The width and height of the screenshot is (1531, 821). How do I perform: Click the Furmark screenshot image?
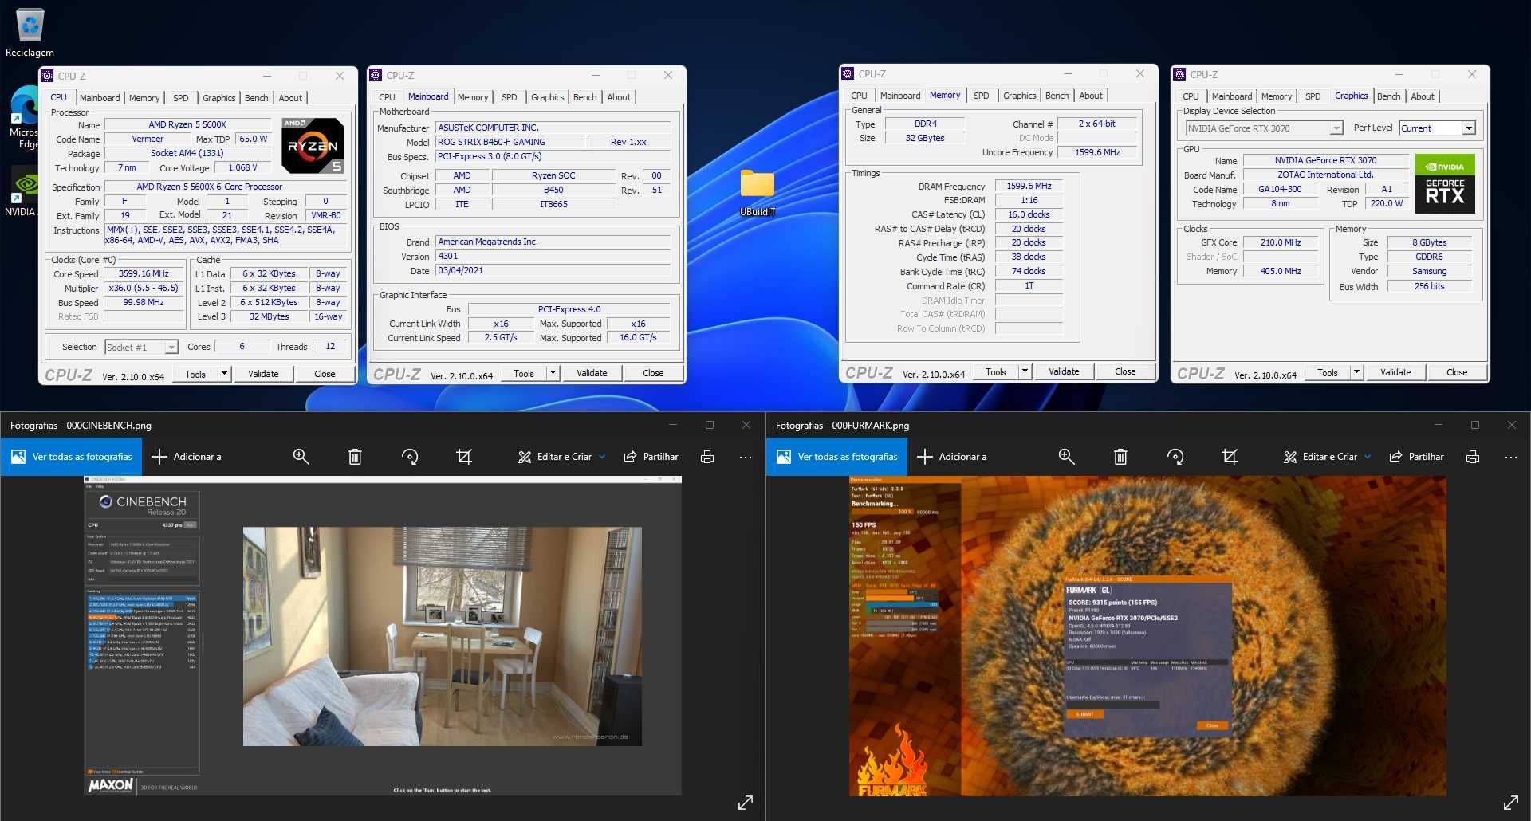click(1147, 636)
